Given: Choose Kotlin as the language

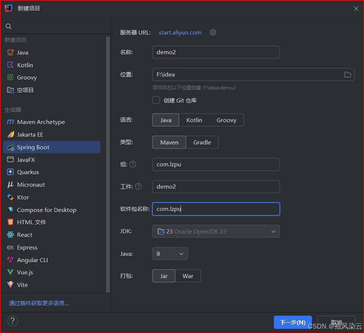Looking at the screenshot, I should tap(194, 120).
